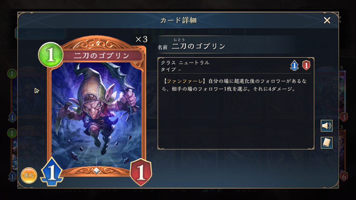Click the カード詳細 dialog title
Image resolution: width=356 pixels, height=200 pixels.
coord(178,20)
